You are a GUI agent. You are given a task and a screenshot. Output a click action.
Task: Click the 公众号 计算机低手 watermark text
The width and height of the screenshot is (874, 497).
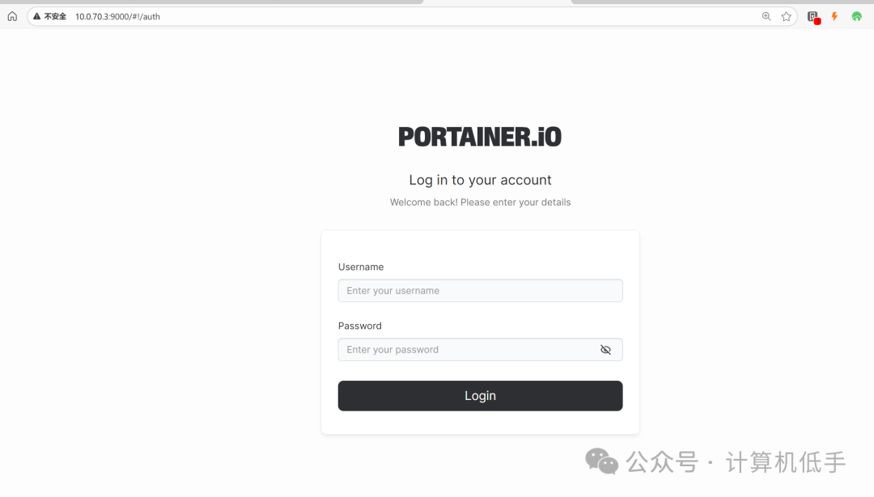[x=736, y=462]
